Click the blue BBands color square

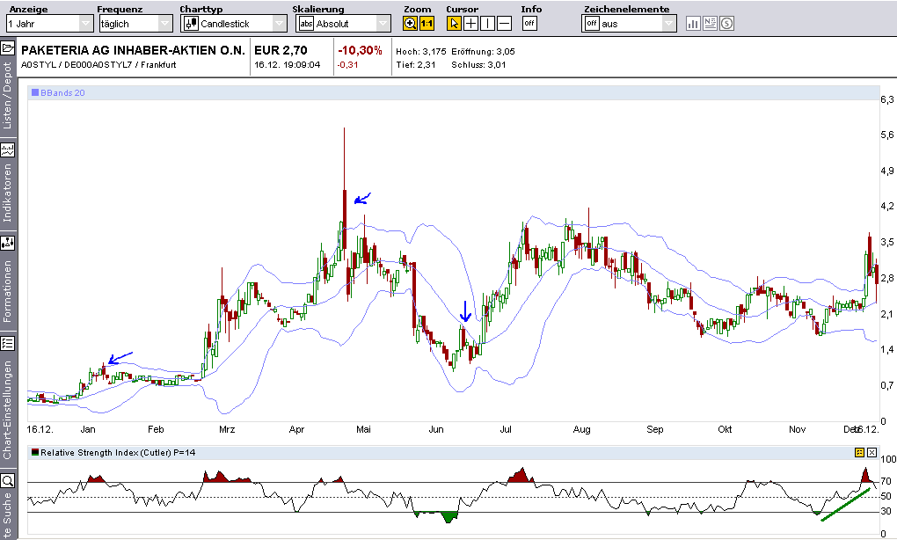click(35, 92)
